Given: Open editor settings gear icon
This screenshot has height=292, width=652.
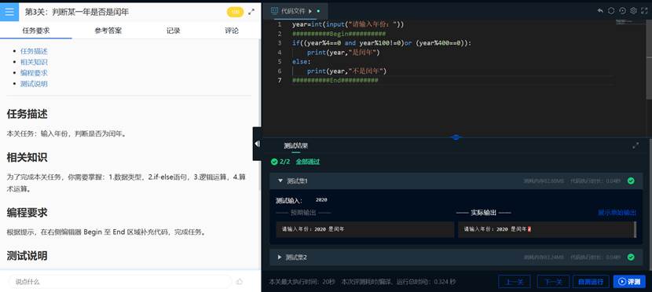Looking at the screenshot, I should pos(633,11).
